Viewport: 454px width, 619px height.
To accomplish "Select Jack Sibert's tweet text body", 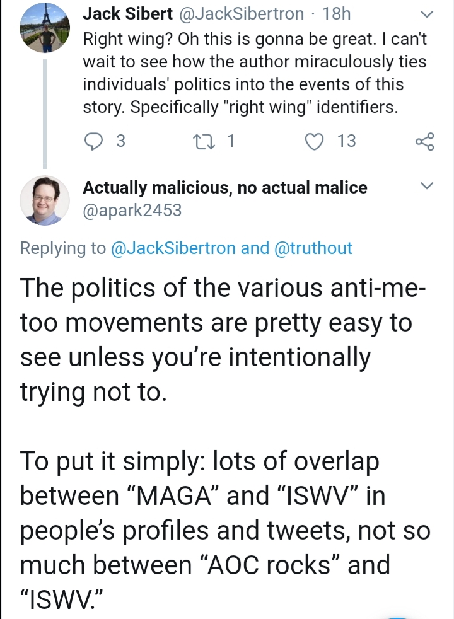I will tap(255, 73).
